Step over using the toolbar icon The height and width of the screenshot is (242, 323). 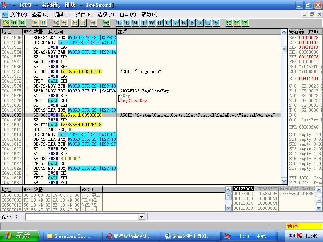click(x=64, y=23)
